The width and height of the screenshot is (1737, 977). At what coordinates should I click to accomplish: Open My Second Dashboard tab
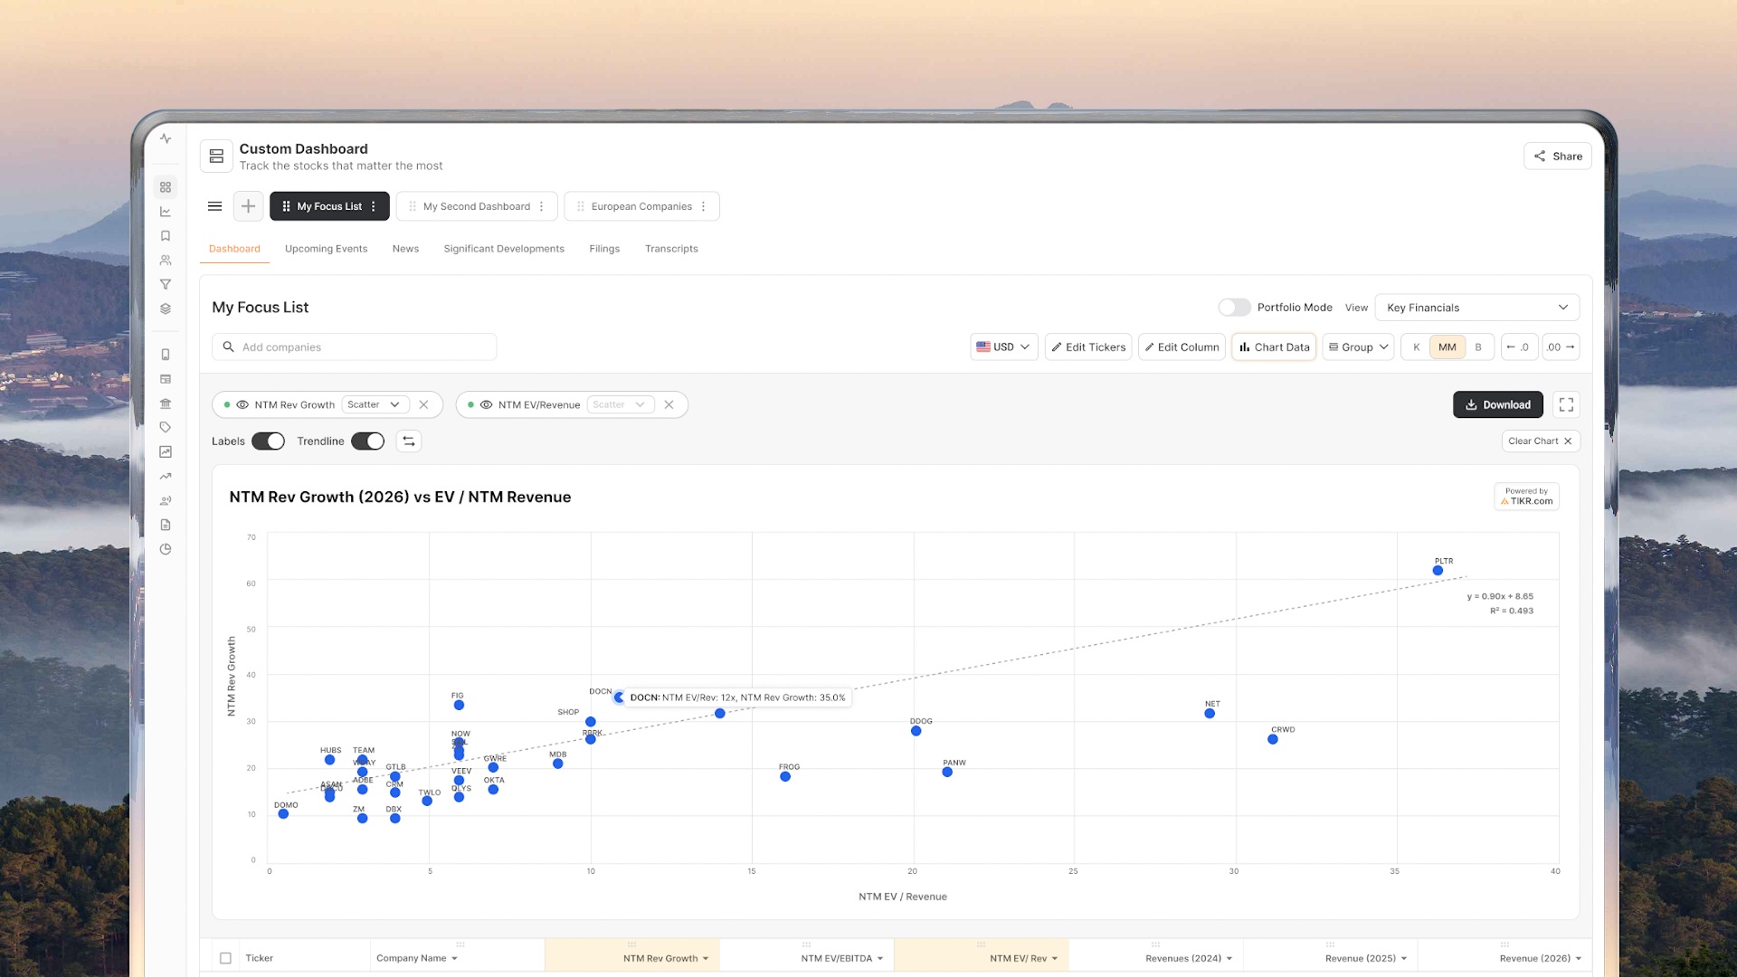(477, 206)
